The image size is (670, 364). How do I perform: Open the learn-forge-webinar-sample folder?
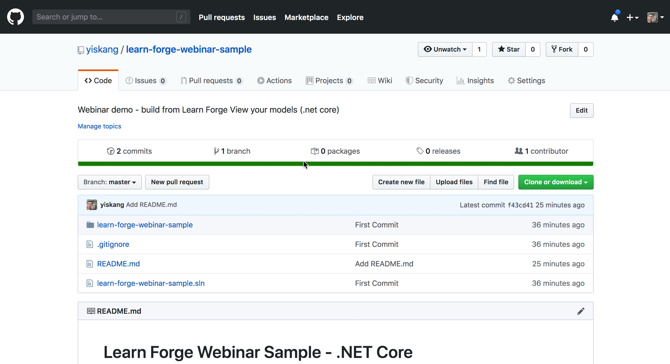pyautogui.click(x=145, y=225)
